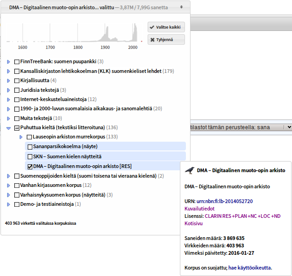This screenshot has width=292, height=276.
Task: Open the Kotisivu homepage link
Action: pos(193,223)
